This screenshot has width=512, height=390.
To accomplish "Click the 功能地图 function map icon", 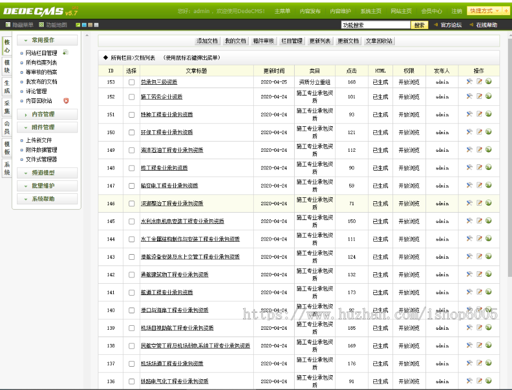I will point(42,25).
